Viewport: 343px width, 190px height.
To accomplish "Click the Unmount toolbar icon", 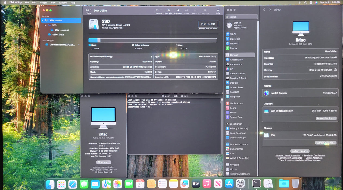I will tap(205, 10).
